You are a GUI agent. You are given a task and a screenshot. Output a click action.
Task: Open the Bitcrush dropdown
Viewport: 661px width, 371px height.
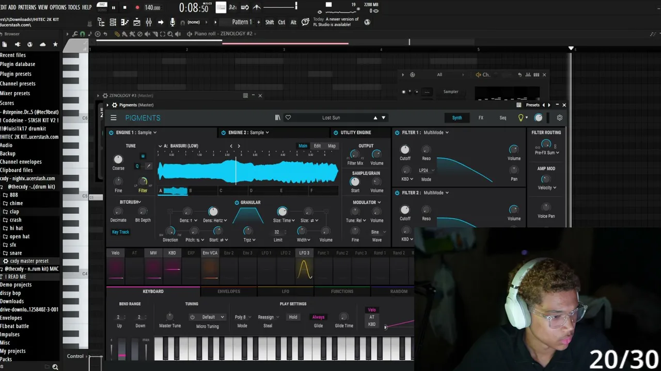pyautogui.click(x=130, y=203)
